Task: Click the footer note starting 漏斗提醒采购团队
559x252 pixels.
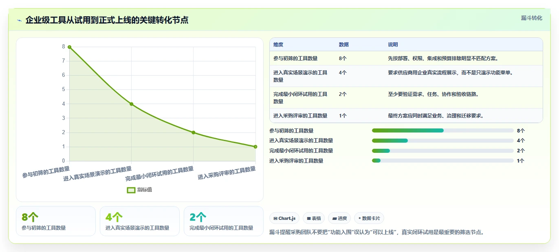Action: 376,232
